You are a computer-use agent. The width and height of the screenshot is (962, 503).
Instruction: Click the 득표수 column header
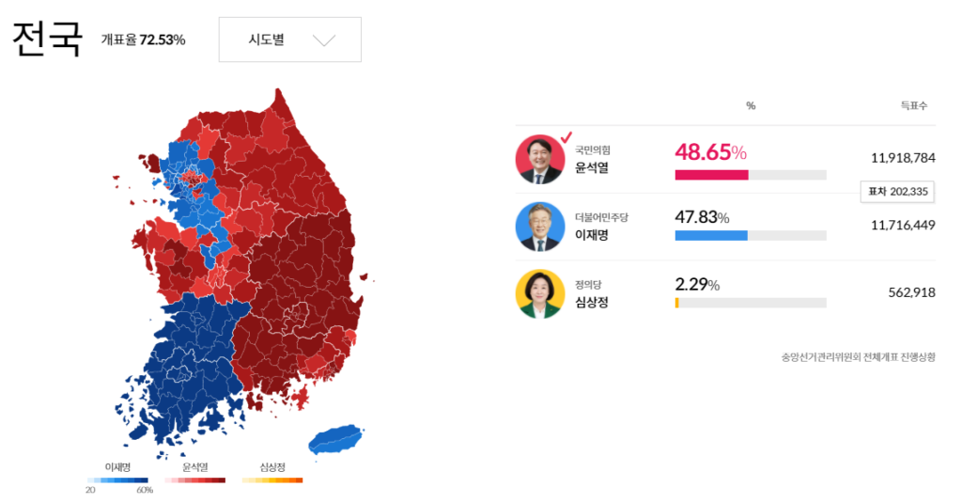tap(913, 105)
